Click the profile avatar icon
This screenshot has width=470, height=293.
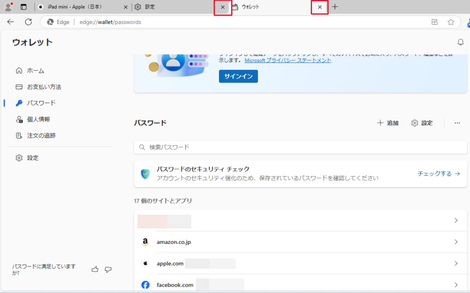(x=8, y=7)
